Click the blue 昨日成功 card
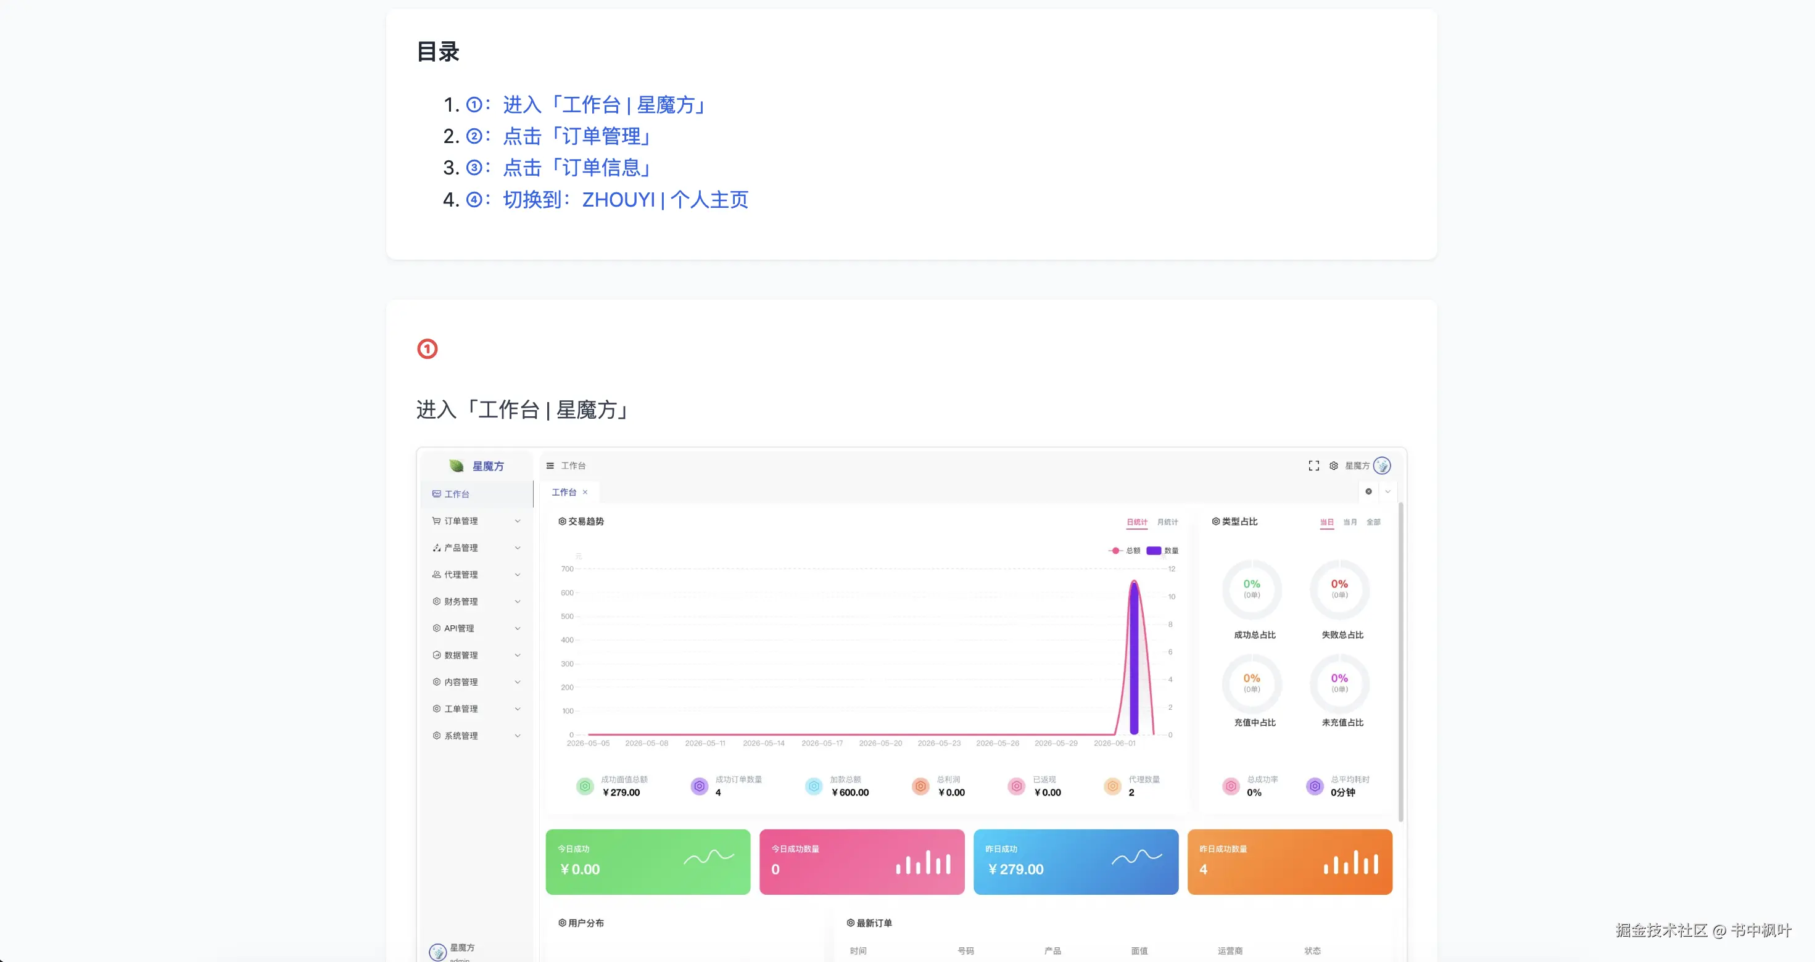 [1076, 861]
